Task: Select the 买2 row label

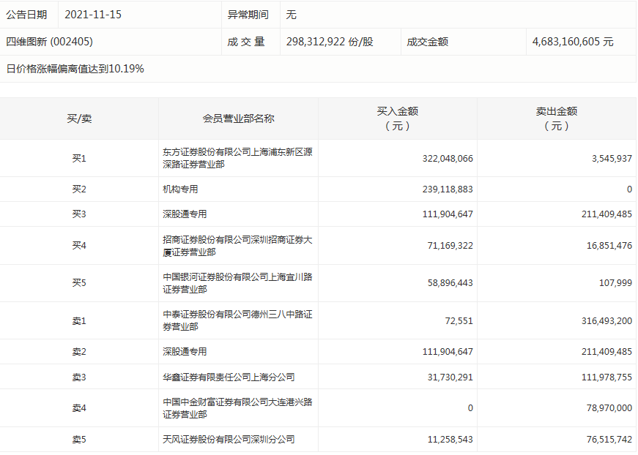Action: (79, 189)
